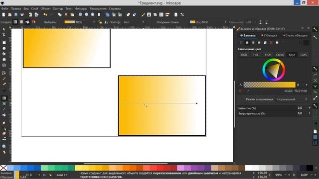Switch to the Обводка tab

click(269, 35)
